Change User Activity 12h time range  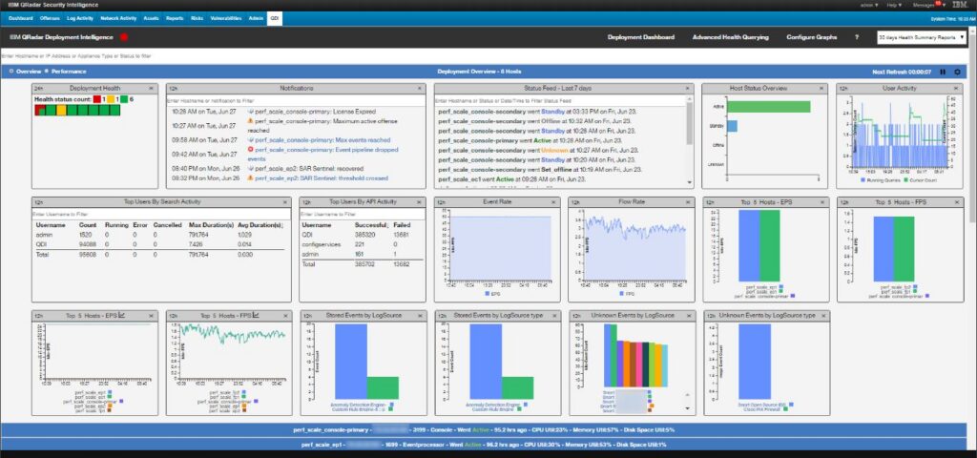coord(843,89)
